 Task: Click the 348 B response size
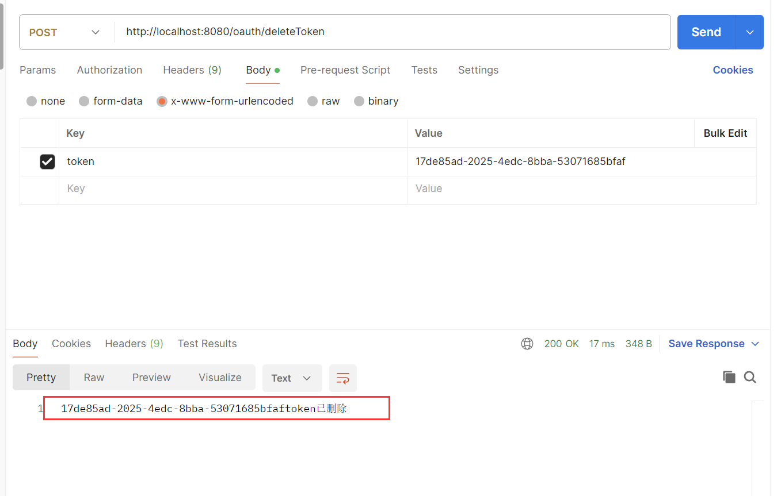tap(639, 344)
